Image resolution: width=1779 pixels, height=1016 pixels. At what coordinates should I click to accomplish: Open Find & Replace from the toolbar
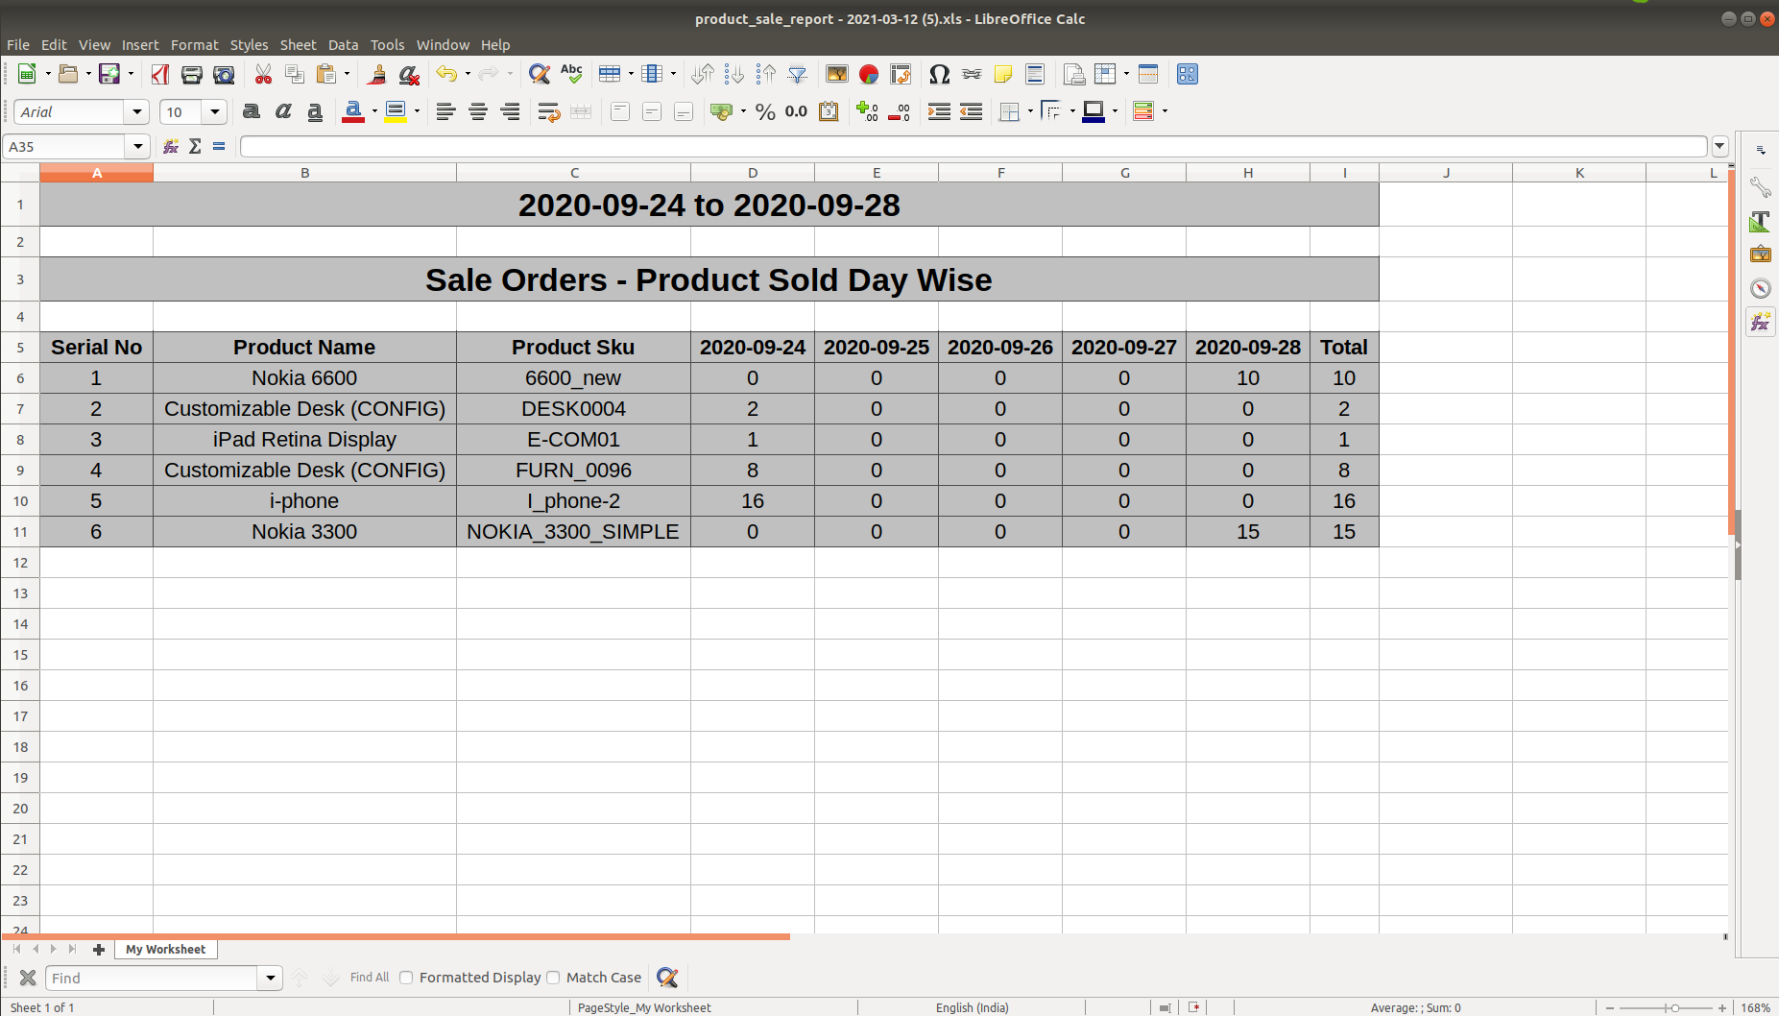click(540, 74)
